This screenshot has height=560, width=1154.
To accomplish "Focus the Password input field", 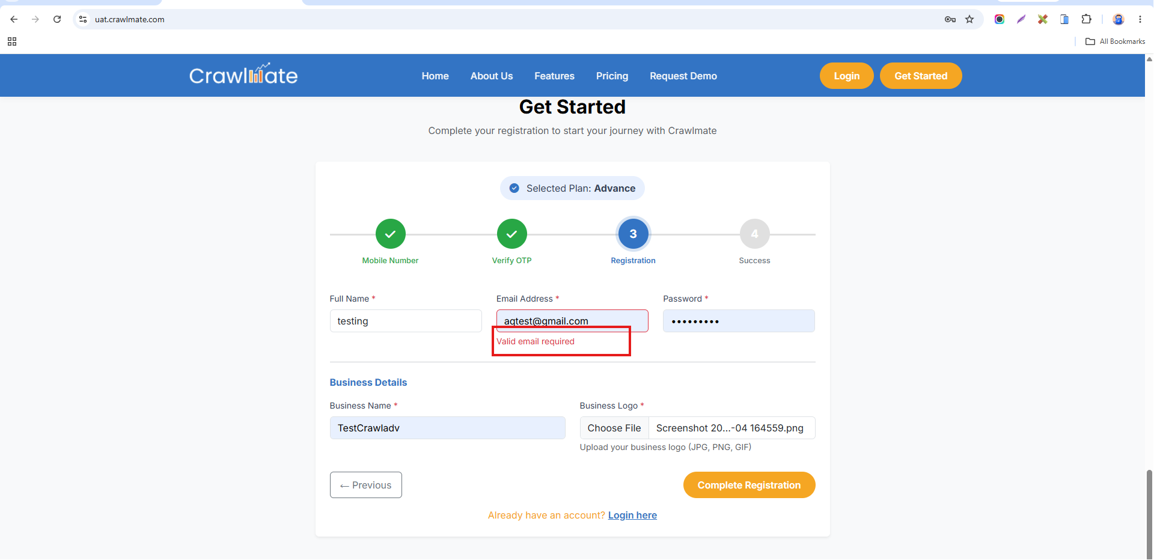I will coord(739,321).
